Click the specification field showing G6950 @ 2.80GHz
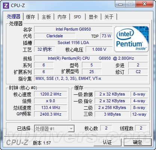This screenshot has height=150, width=156. [x=91, y=58]
